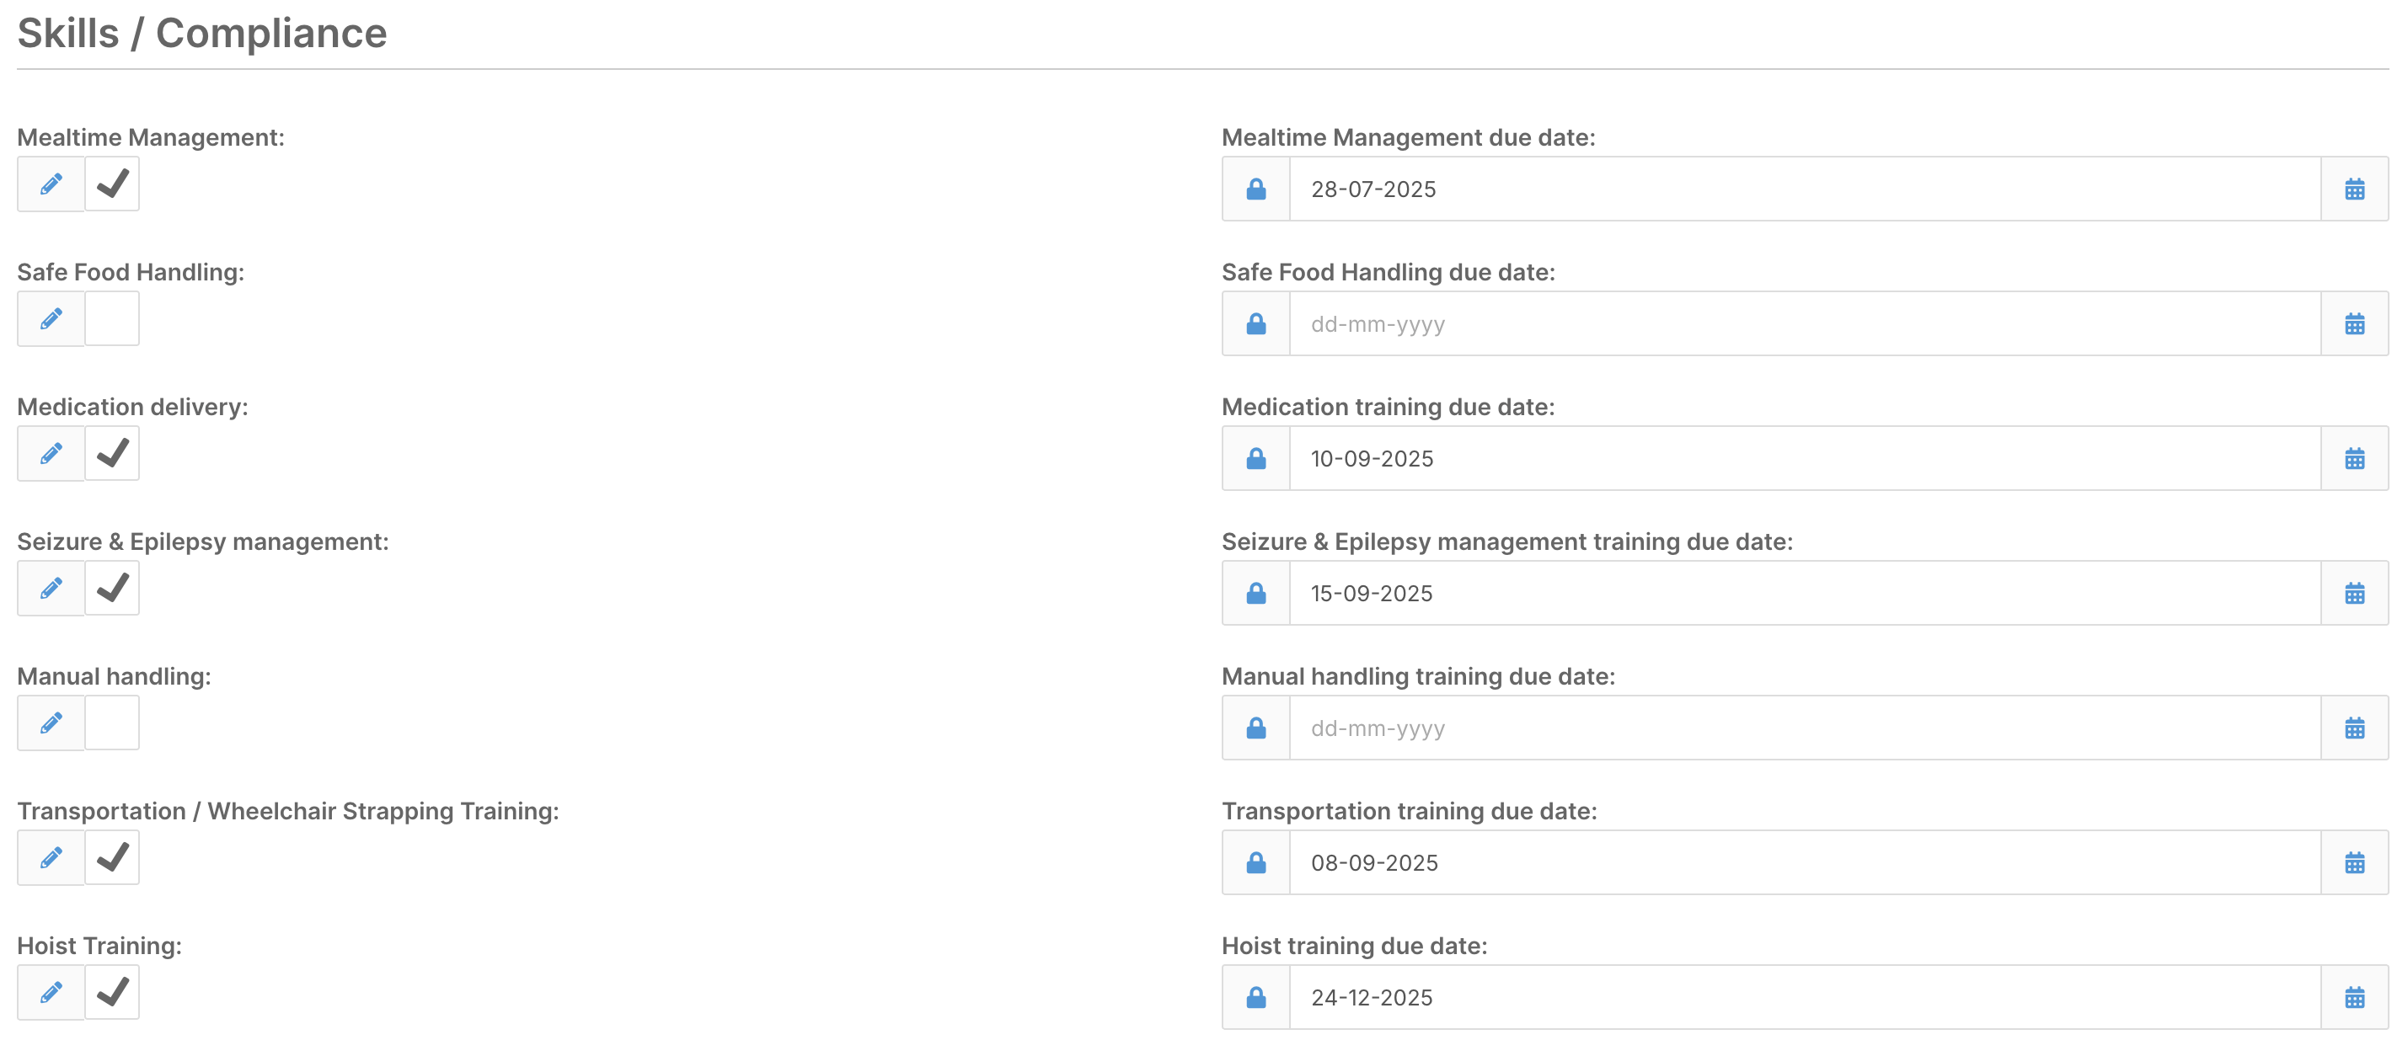Image resolution: width=2408 pixels, height=1056 pixels.
Task: Open calendar picker for Safe Food Handling due date
Action: [x=2354, y=323]
